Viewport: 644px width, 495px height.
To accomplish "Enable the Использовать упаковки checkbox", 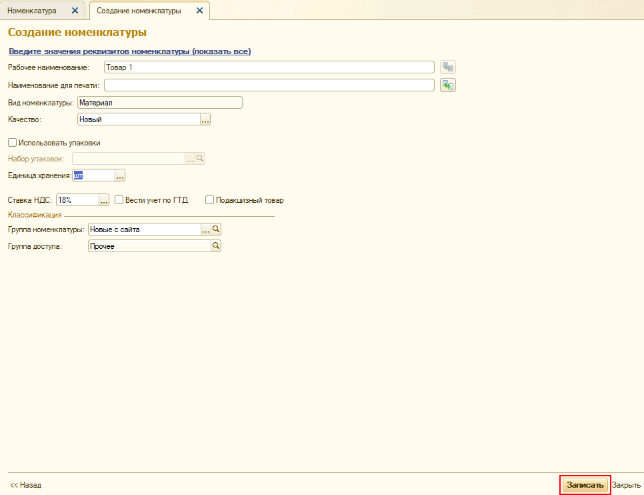I will (12, 142).
